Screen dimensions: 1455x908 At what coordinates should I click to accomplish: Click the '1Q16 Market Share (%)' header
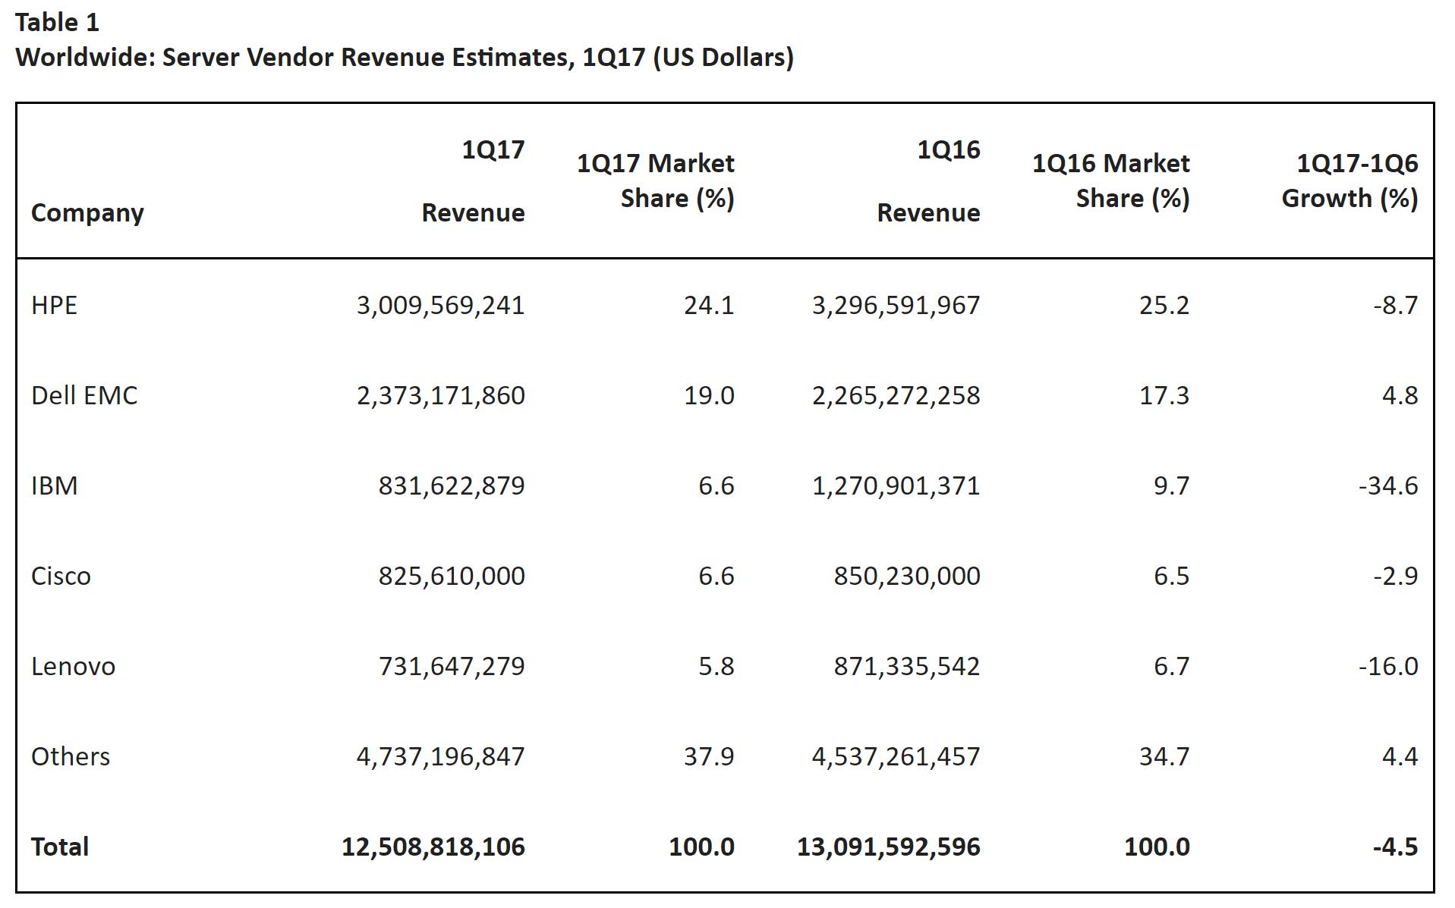click(1111, 181)
